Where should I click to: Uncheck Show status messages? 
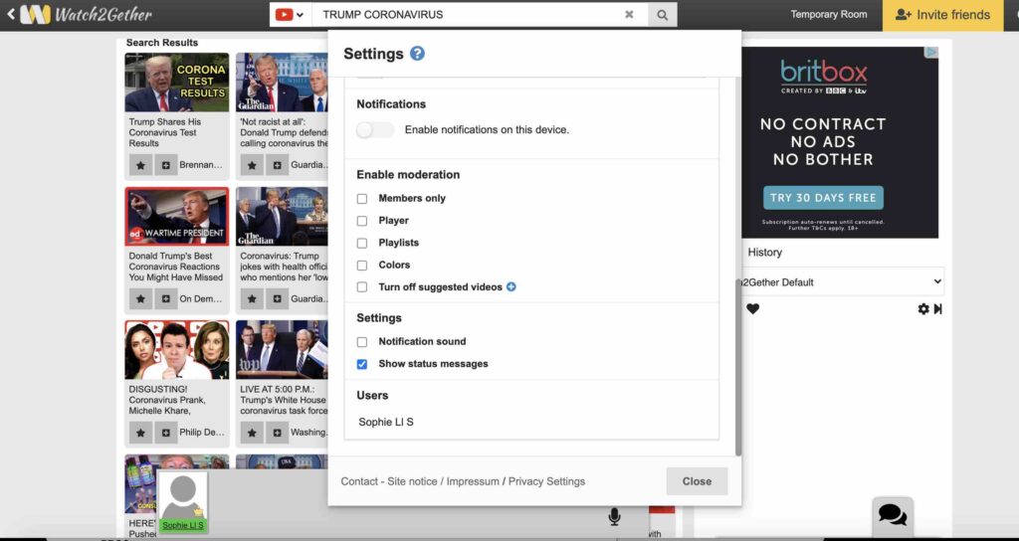[362, 365]
